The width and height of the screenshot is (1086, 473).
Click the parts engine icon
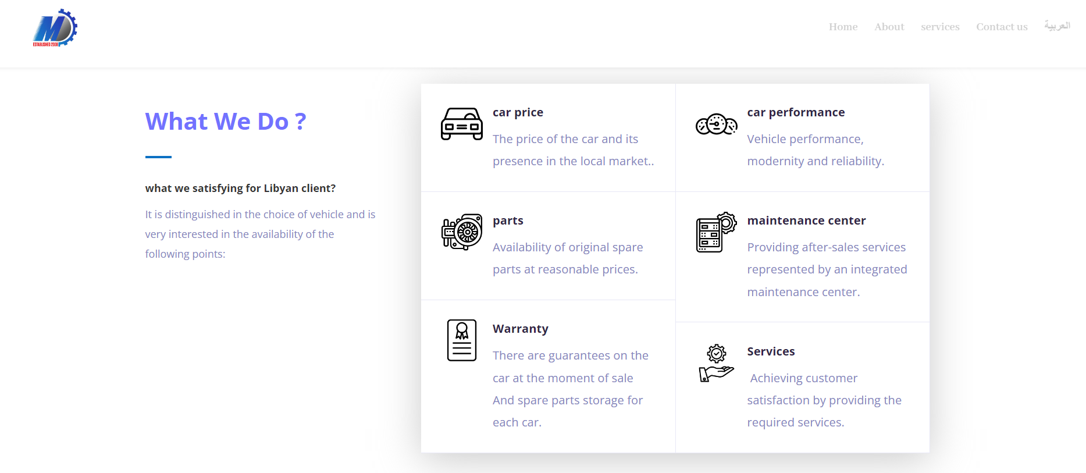point(462,232)
